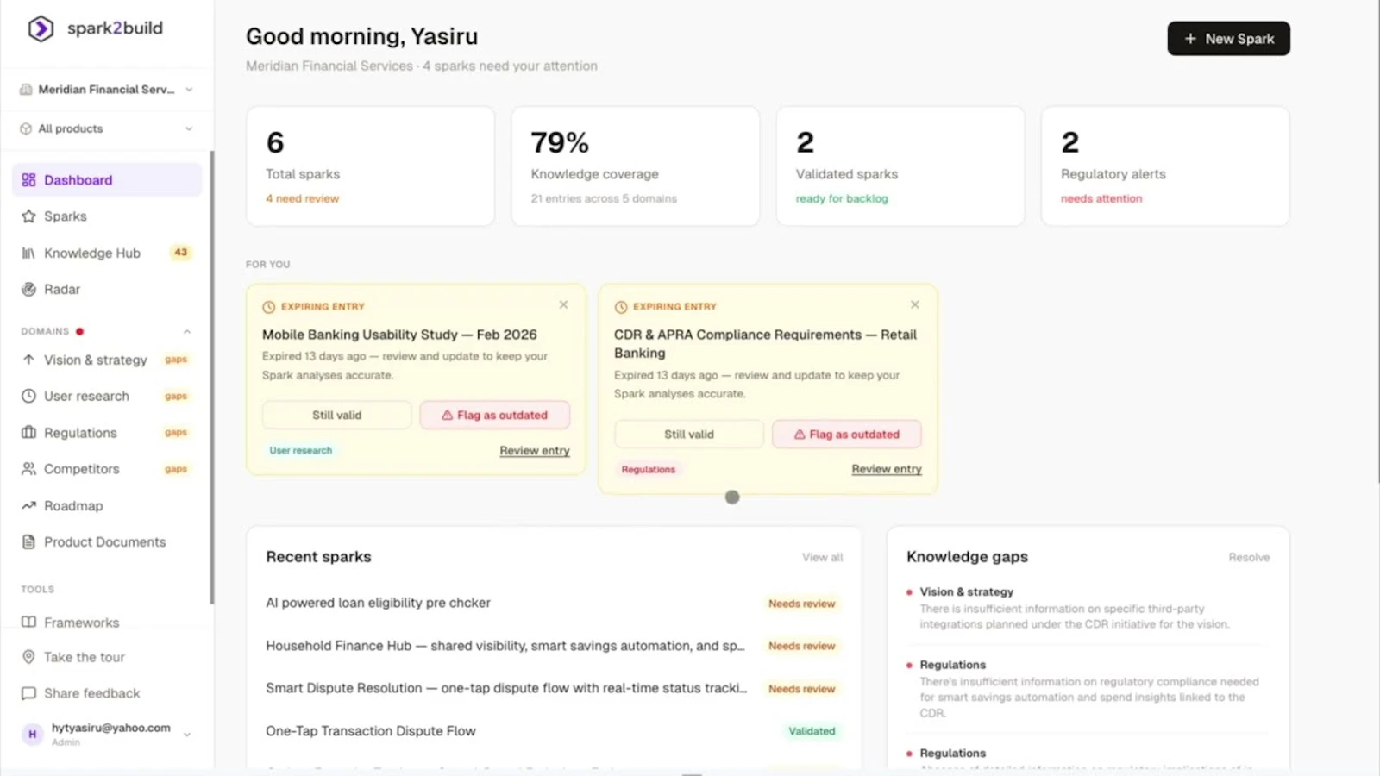1380x776 pixels.
Task: Click the Frameworks book icon under Tools
Action: [28, 622]
